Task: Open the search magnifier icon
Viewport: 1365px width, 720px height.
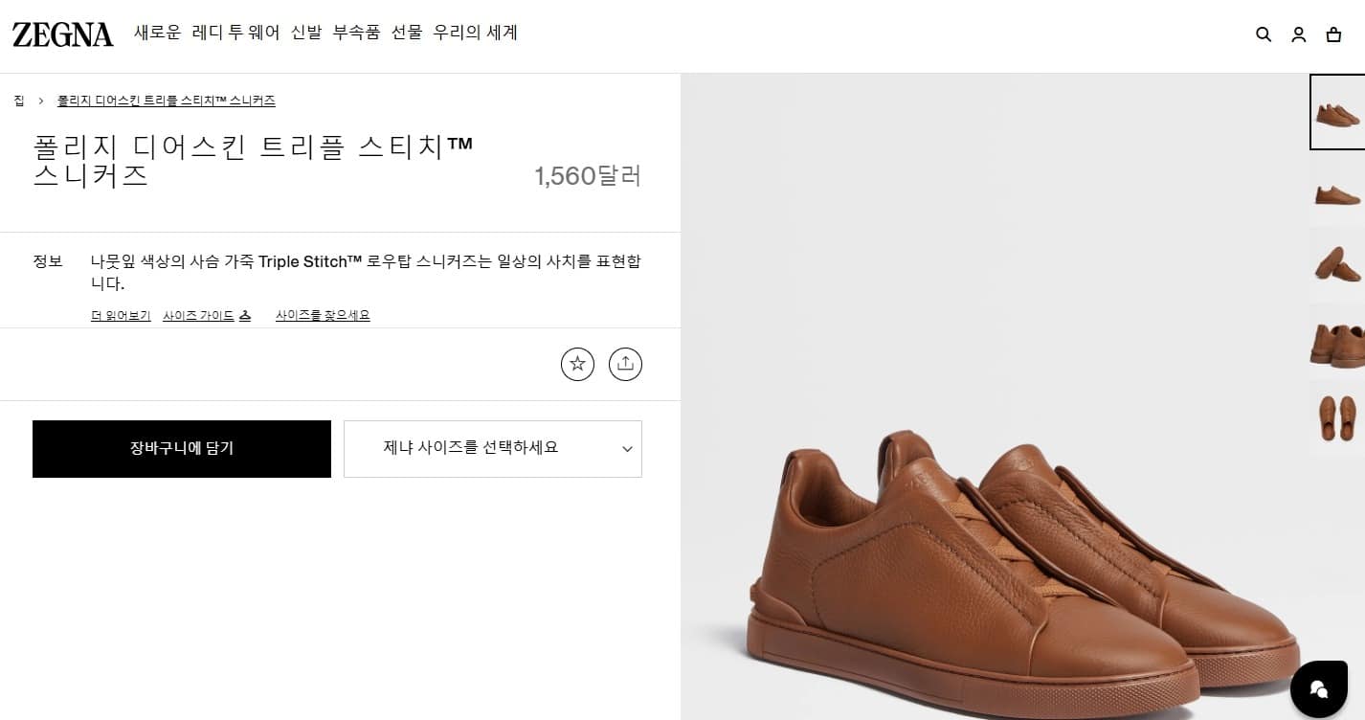Action: 1264,34
